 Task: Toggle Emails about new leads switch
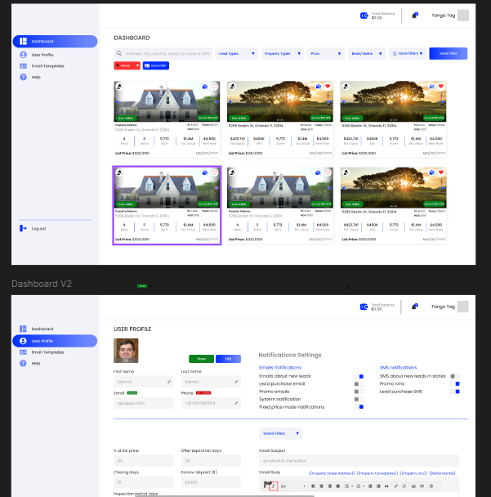tap(359, 376)
